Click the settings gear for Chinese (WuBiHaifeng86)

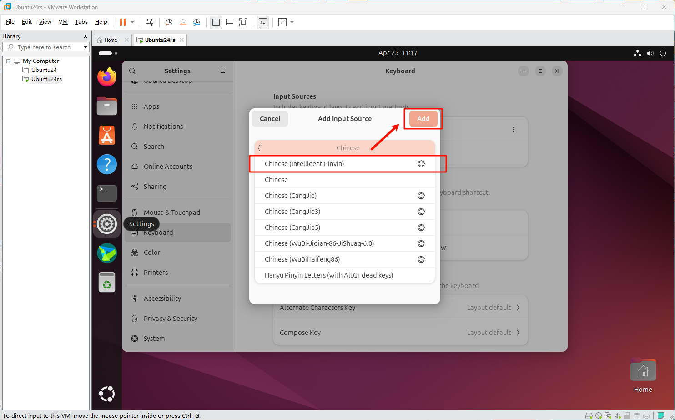click(x=421, y=259)
